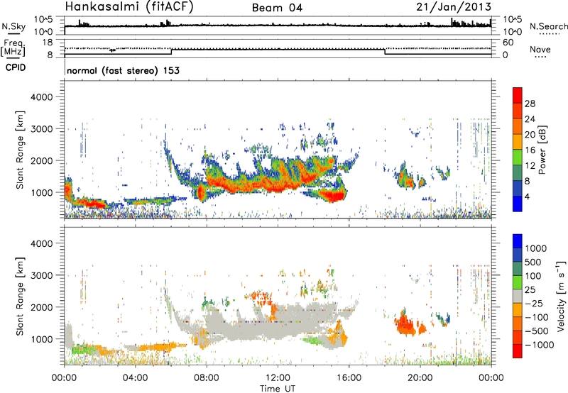Click the '-500' tick on velocity scale
Screen dimensions: 568x393
(537, 331)
